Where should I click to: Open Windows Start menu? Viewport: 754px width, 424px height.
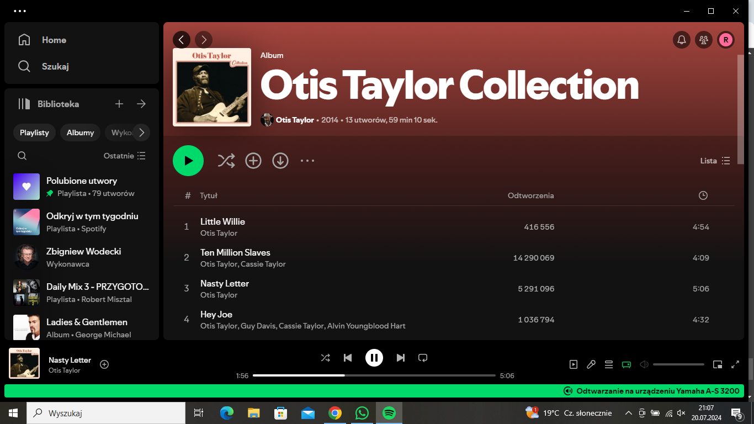point(13,413)
